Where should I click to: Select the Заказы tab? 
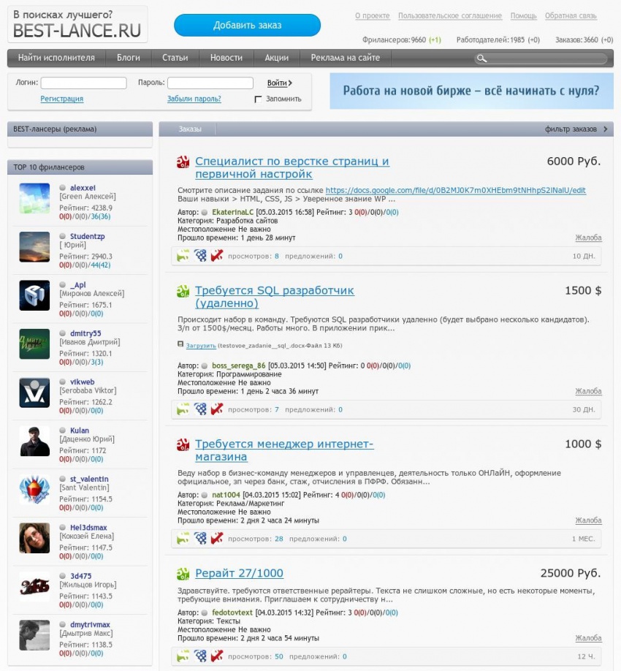click(x=190, y=129)
